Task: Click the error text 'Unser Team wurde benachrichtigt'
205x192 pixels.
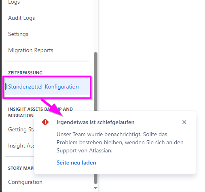Action: tap(99, 134)
